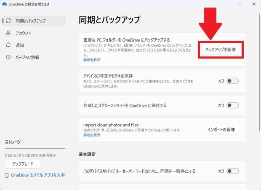Click the バックアップを管理 button
This screenshot has height=190, width=261.
click(x=221, y=50)
